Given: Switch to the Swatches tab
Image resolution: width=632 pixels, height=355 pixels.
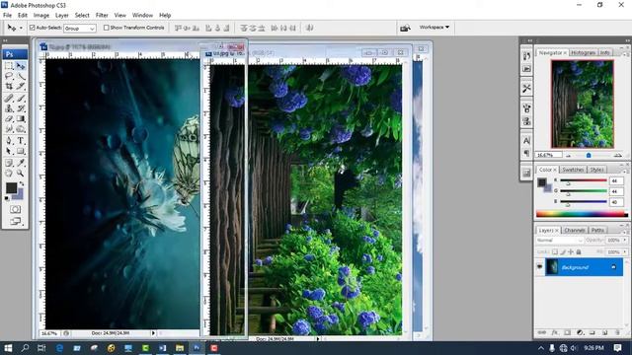Looking at the screenshot, I should point(573,170).
